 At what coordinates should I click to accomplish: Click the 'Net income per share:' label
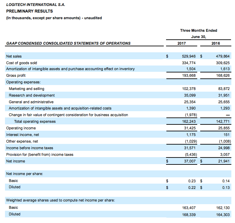(x=25, y=174)
